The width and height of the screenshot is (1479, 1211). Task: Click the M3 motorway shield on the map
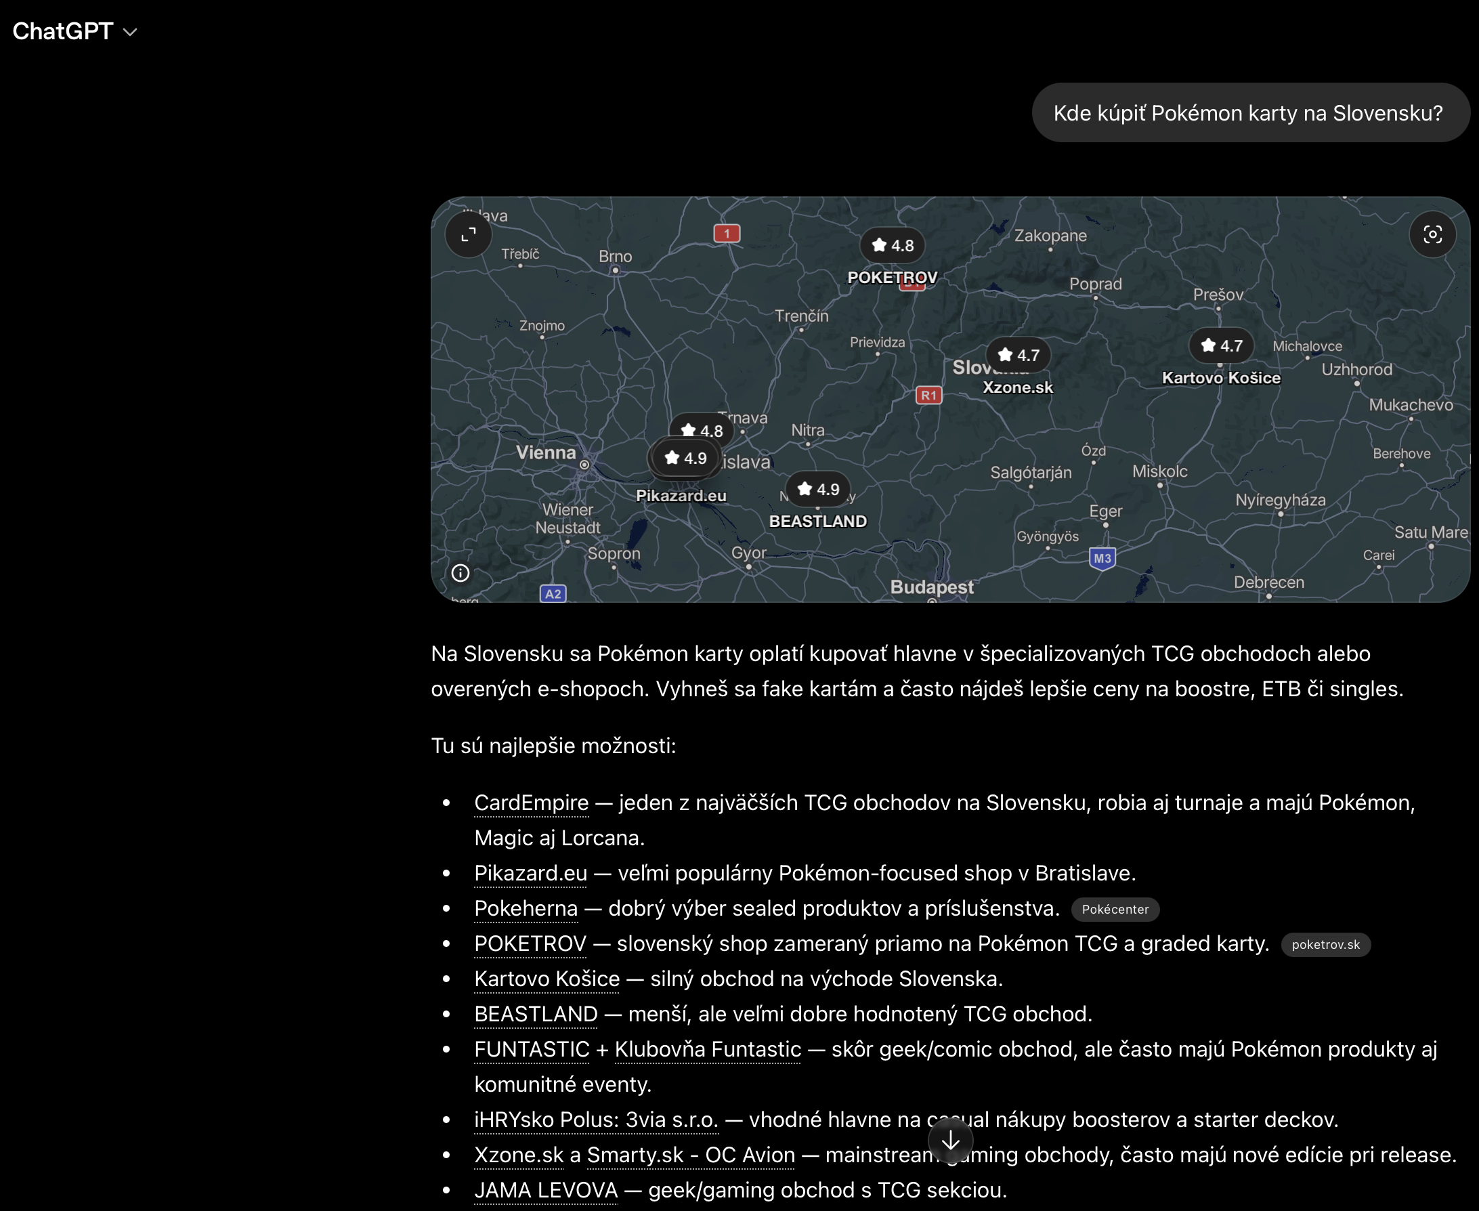click(x=1102, y=558)
